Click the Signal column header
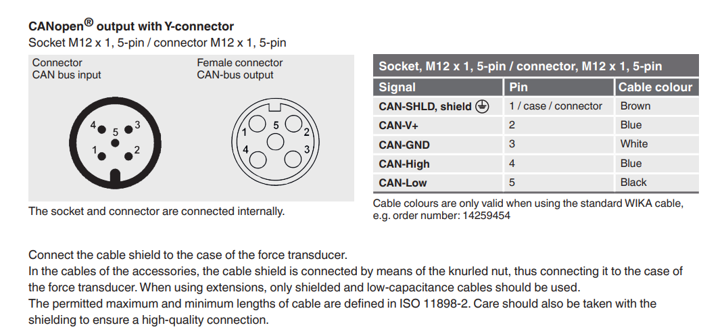The height and width of the screenshot is (336, 724). (x=397, y=87)
